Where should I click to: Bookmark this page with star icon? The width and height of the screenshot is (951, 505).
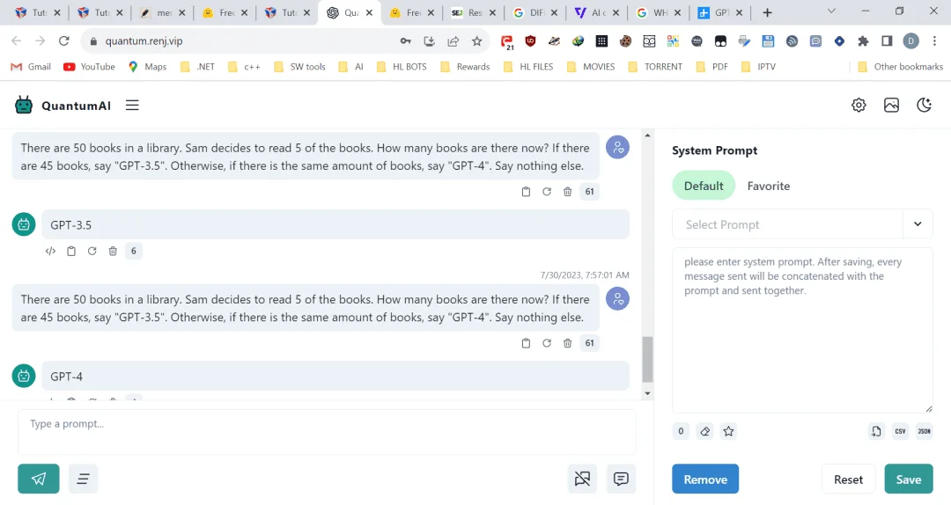click(476, 40)
